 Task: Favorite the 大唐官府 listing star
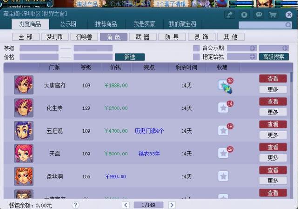click(x=223, y=85)
